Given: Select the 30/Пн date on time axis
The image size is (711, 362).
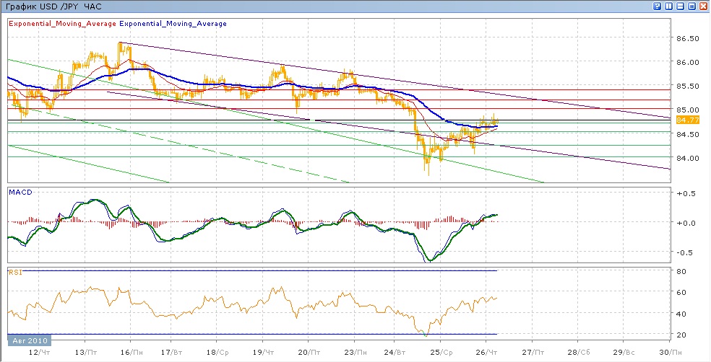Looking at the screenshot, I should pyautogui.click(x=669, y=352).
